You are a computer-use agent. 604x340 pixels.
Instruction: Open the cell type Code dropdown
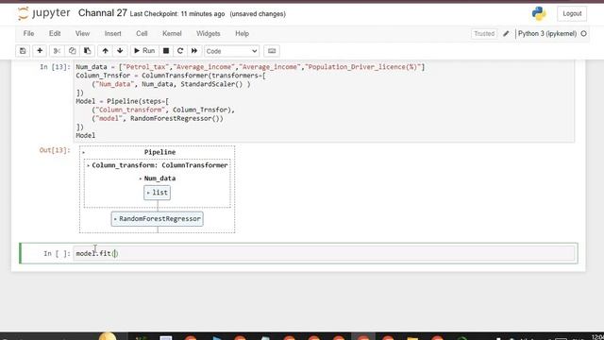point(231,51)
